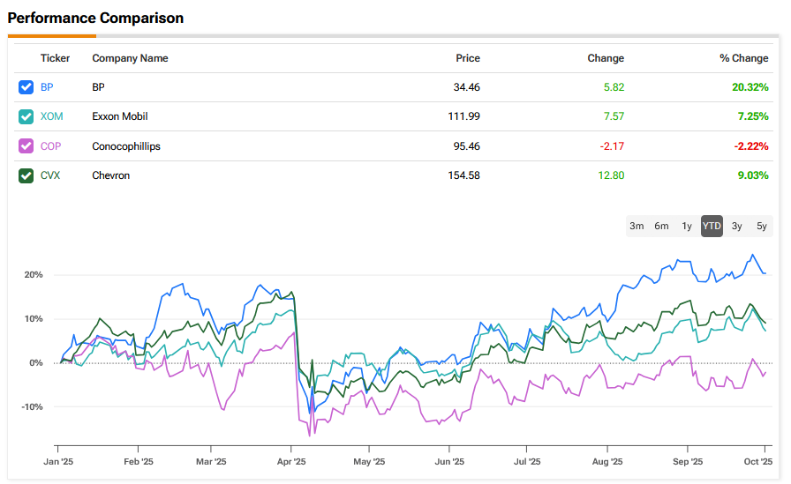
Task: Click the Ticker column header
Action: pyautogui.click(x=55, y=58)
